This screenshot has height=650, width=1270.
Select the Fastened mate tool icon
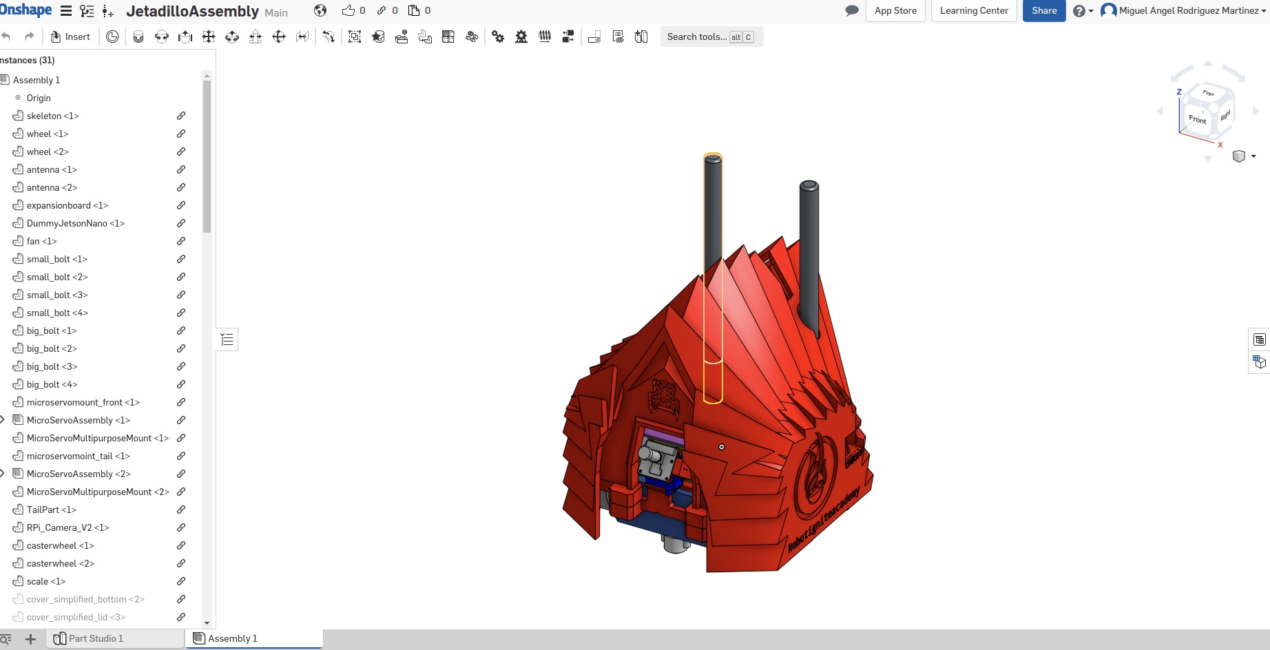pos(138,37)
